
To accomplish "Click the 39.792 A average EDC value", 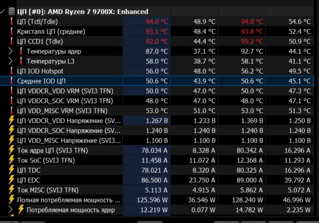I will [x=297, y=180].
